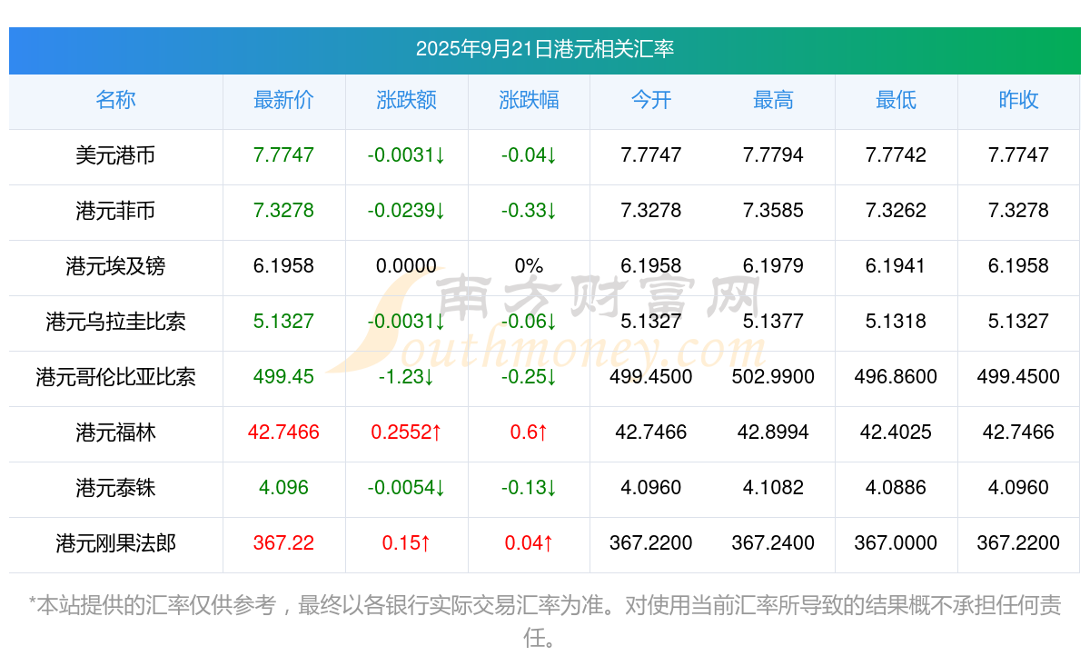Viewport: 1090px width, 666px height.
Task: Click change amount -0.0239↓
Action: click(x=407, y=211)
